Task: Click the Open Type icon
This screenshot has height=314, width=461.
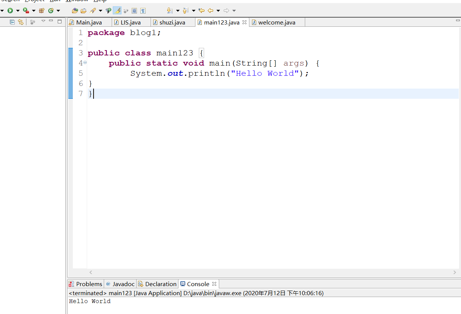Action: (x=75, y=11)
